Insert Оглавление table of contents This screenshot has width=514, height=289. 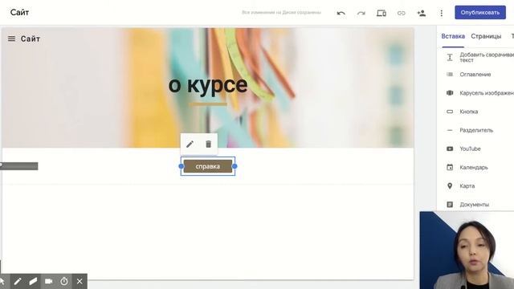coord(475,75)
